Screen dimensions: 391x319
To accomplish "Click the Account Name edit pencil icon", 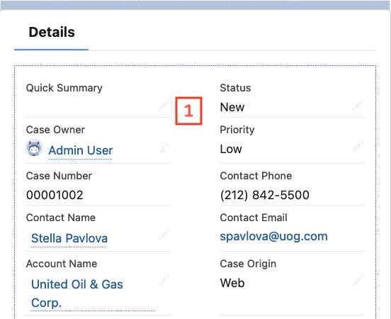I will point(164,281).
